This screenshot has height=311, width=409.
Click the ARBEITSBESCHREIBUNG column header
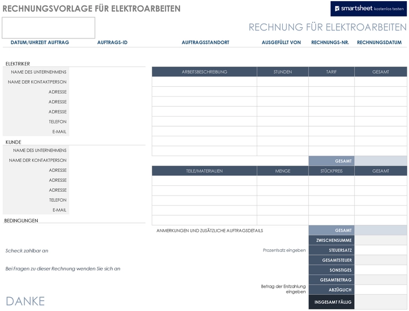(x=204, y=72)
